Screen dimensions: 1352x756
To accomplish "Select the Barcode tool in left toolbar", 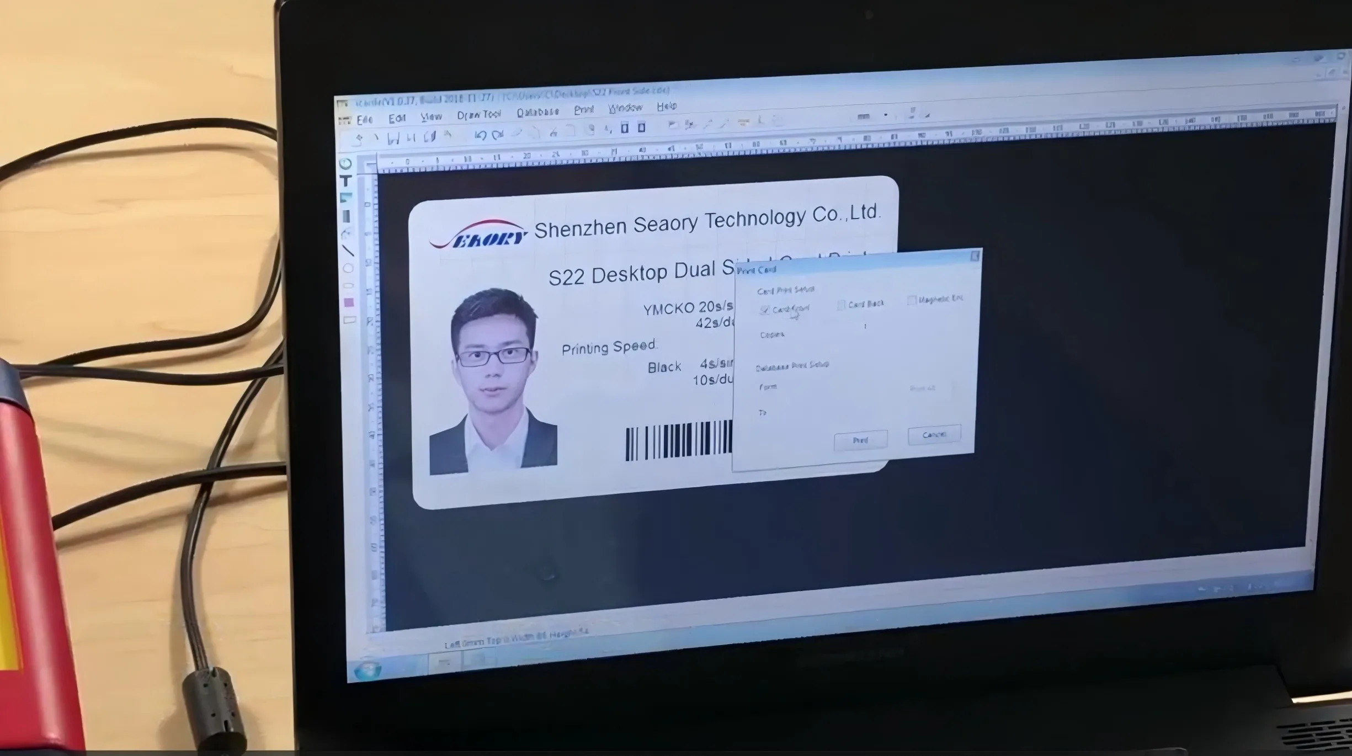I will [347, 216].
